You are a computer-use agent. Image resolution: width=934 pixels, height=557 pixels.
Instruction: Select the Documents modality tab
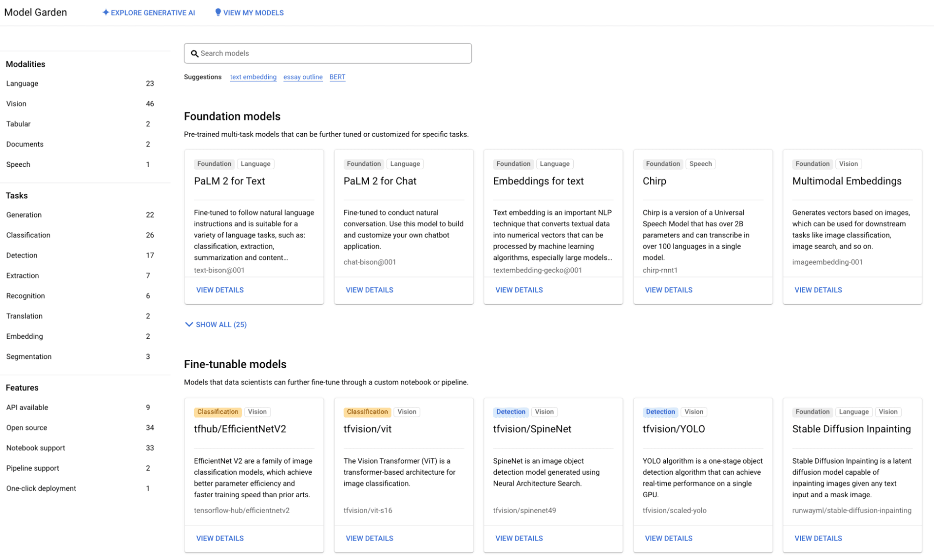24,144
